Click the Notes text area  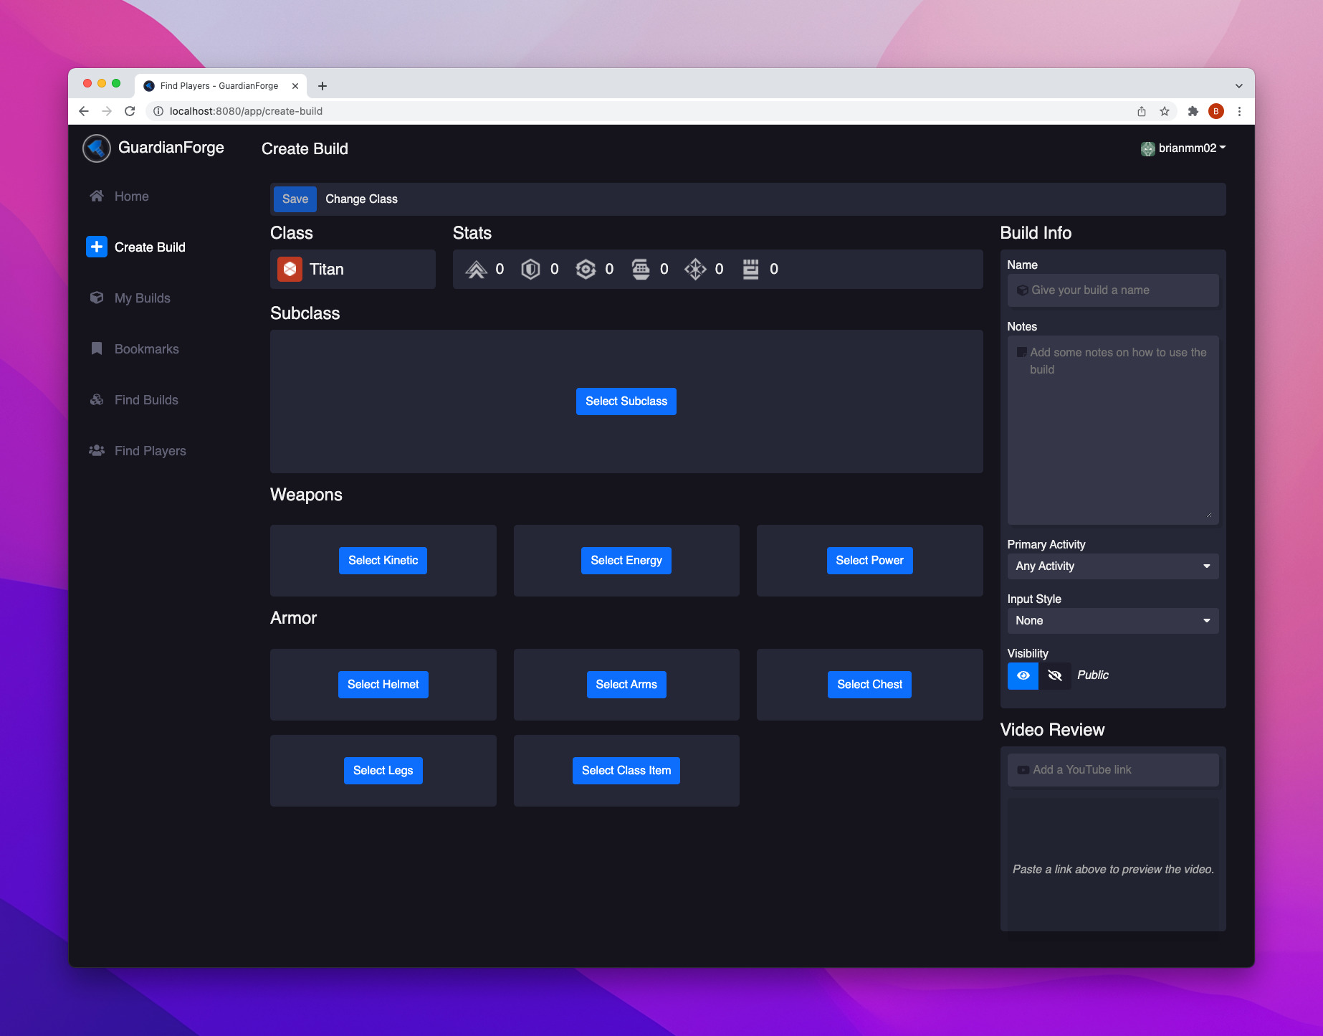(1113, 430)
